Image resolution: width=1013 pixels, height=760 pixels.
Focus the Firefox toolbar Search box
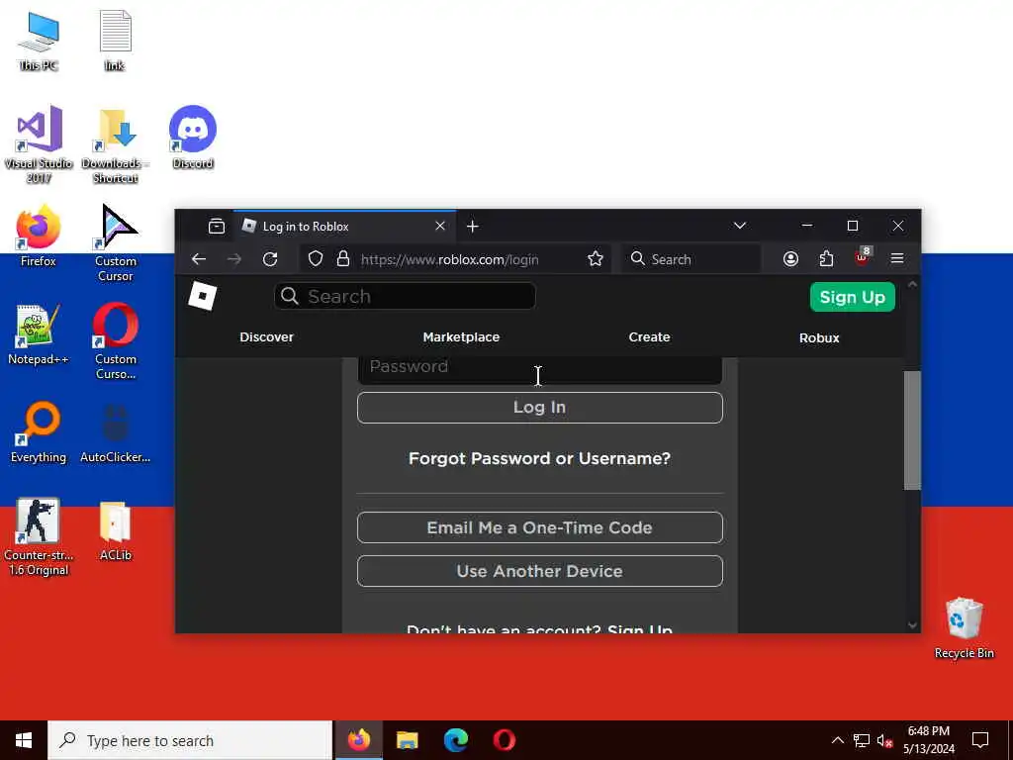click(x=691, y=259)
